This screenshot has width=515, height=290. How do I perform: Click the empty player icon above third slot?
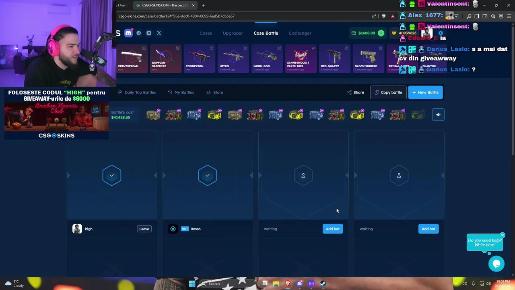pos(303,175)
